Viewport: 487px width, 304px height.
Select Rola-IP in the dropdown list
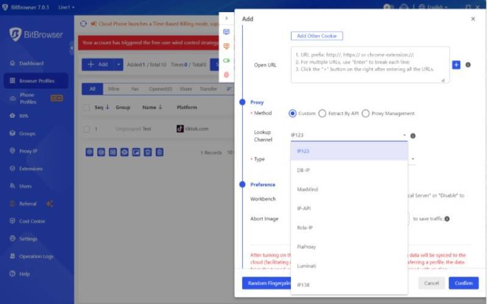coord(305,227)
